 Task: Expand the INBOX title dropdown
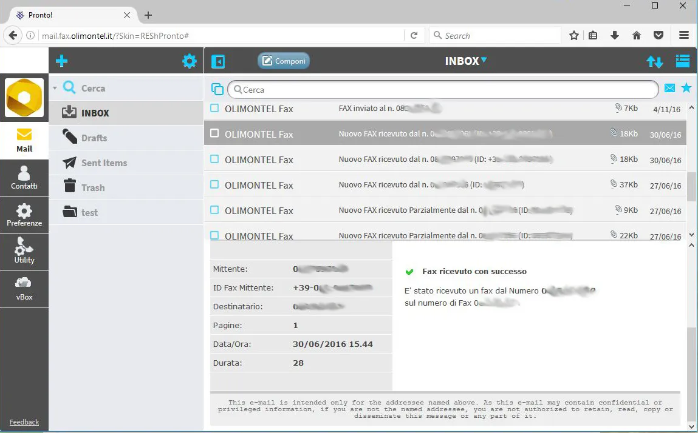484,60
